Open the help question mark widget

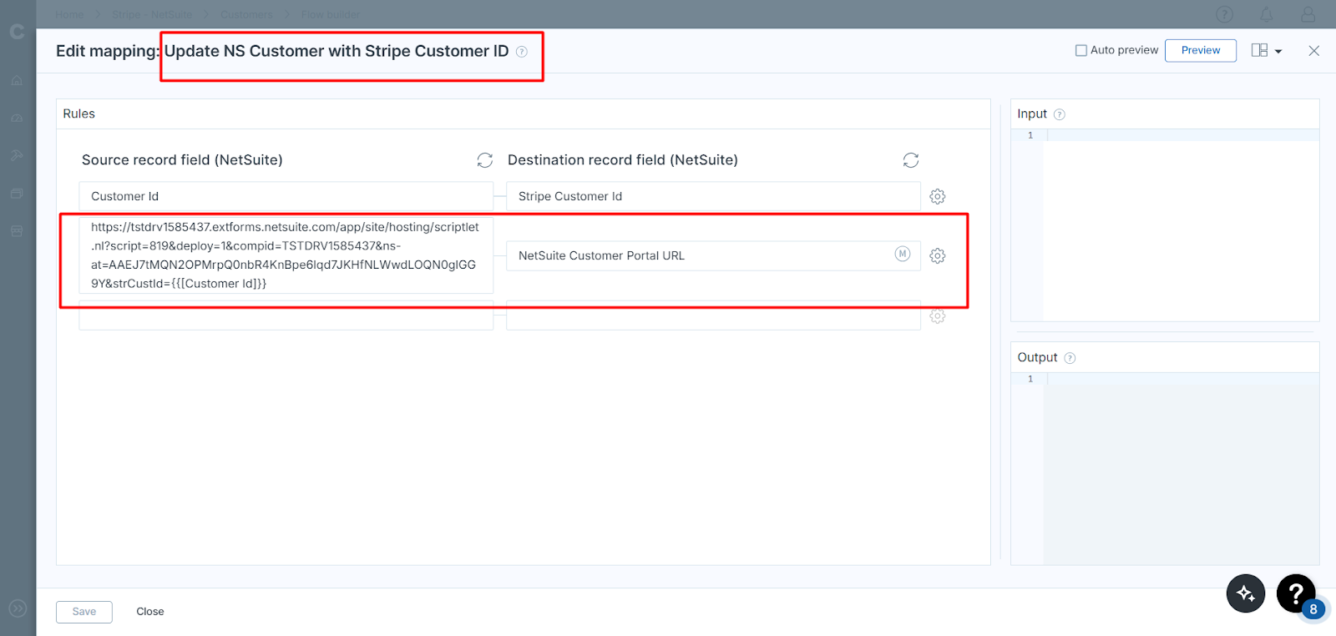coord(1295,593)
